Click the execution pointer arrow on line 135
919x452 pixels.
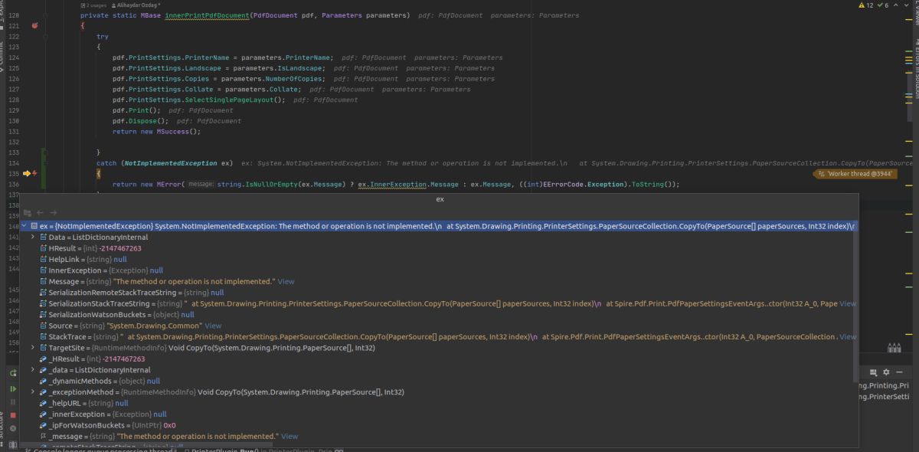click(x=27, y=174)
